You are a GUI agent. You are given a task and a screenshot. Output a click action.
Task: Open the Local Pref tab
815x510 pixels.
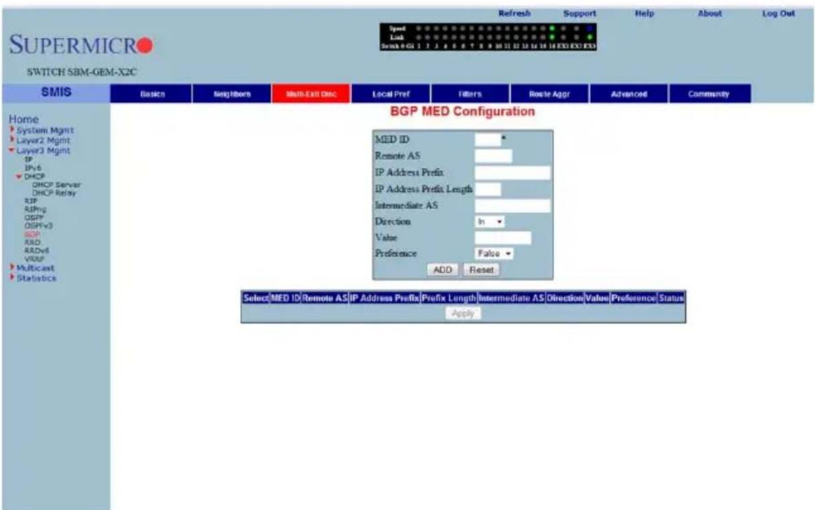coord(391,94)
